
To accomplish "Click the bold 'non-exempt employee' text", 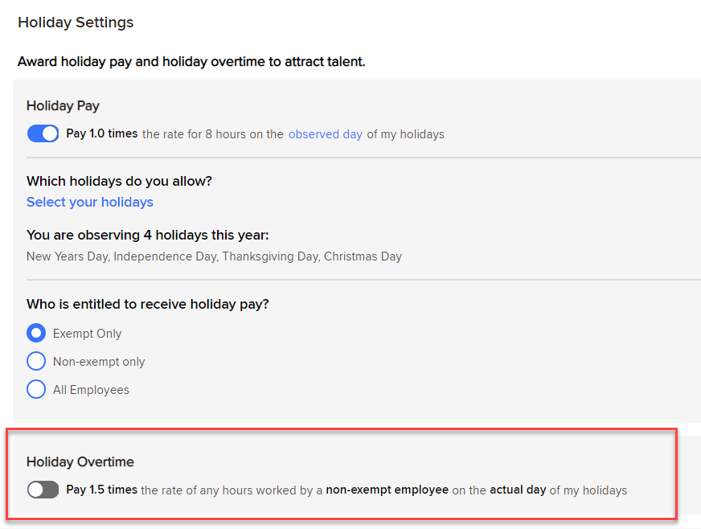I will click(387, 490).
